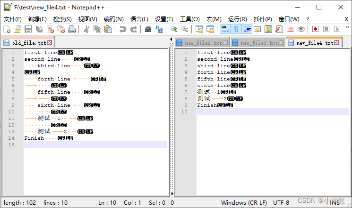Image resolution: width=352 pixels, height=208 pixels.
Task: Click the Close All documents icon
Action: point(61,29)
